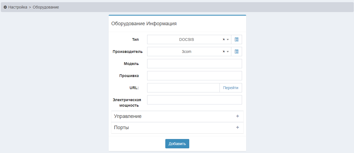
Task: Click the Оборудование breadcrumb item
Action: point(46,7)
